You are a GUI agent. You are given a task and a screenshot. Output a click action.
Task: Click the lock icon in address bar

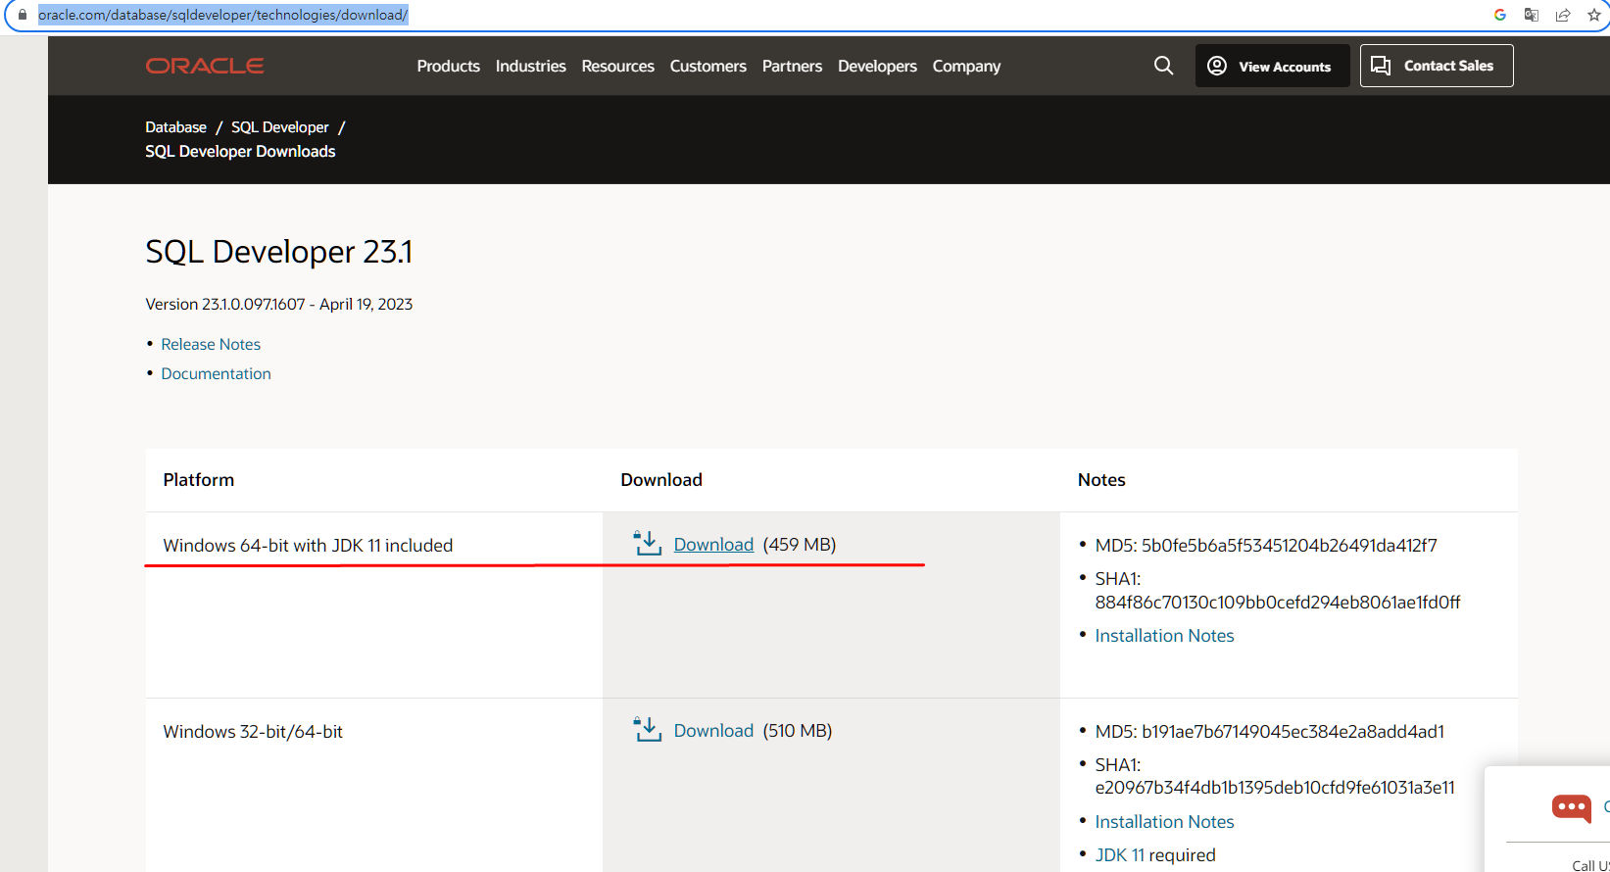[x=23, y=15]
